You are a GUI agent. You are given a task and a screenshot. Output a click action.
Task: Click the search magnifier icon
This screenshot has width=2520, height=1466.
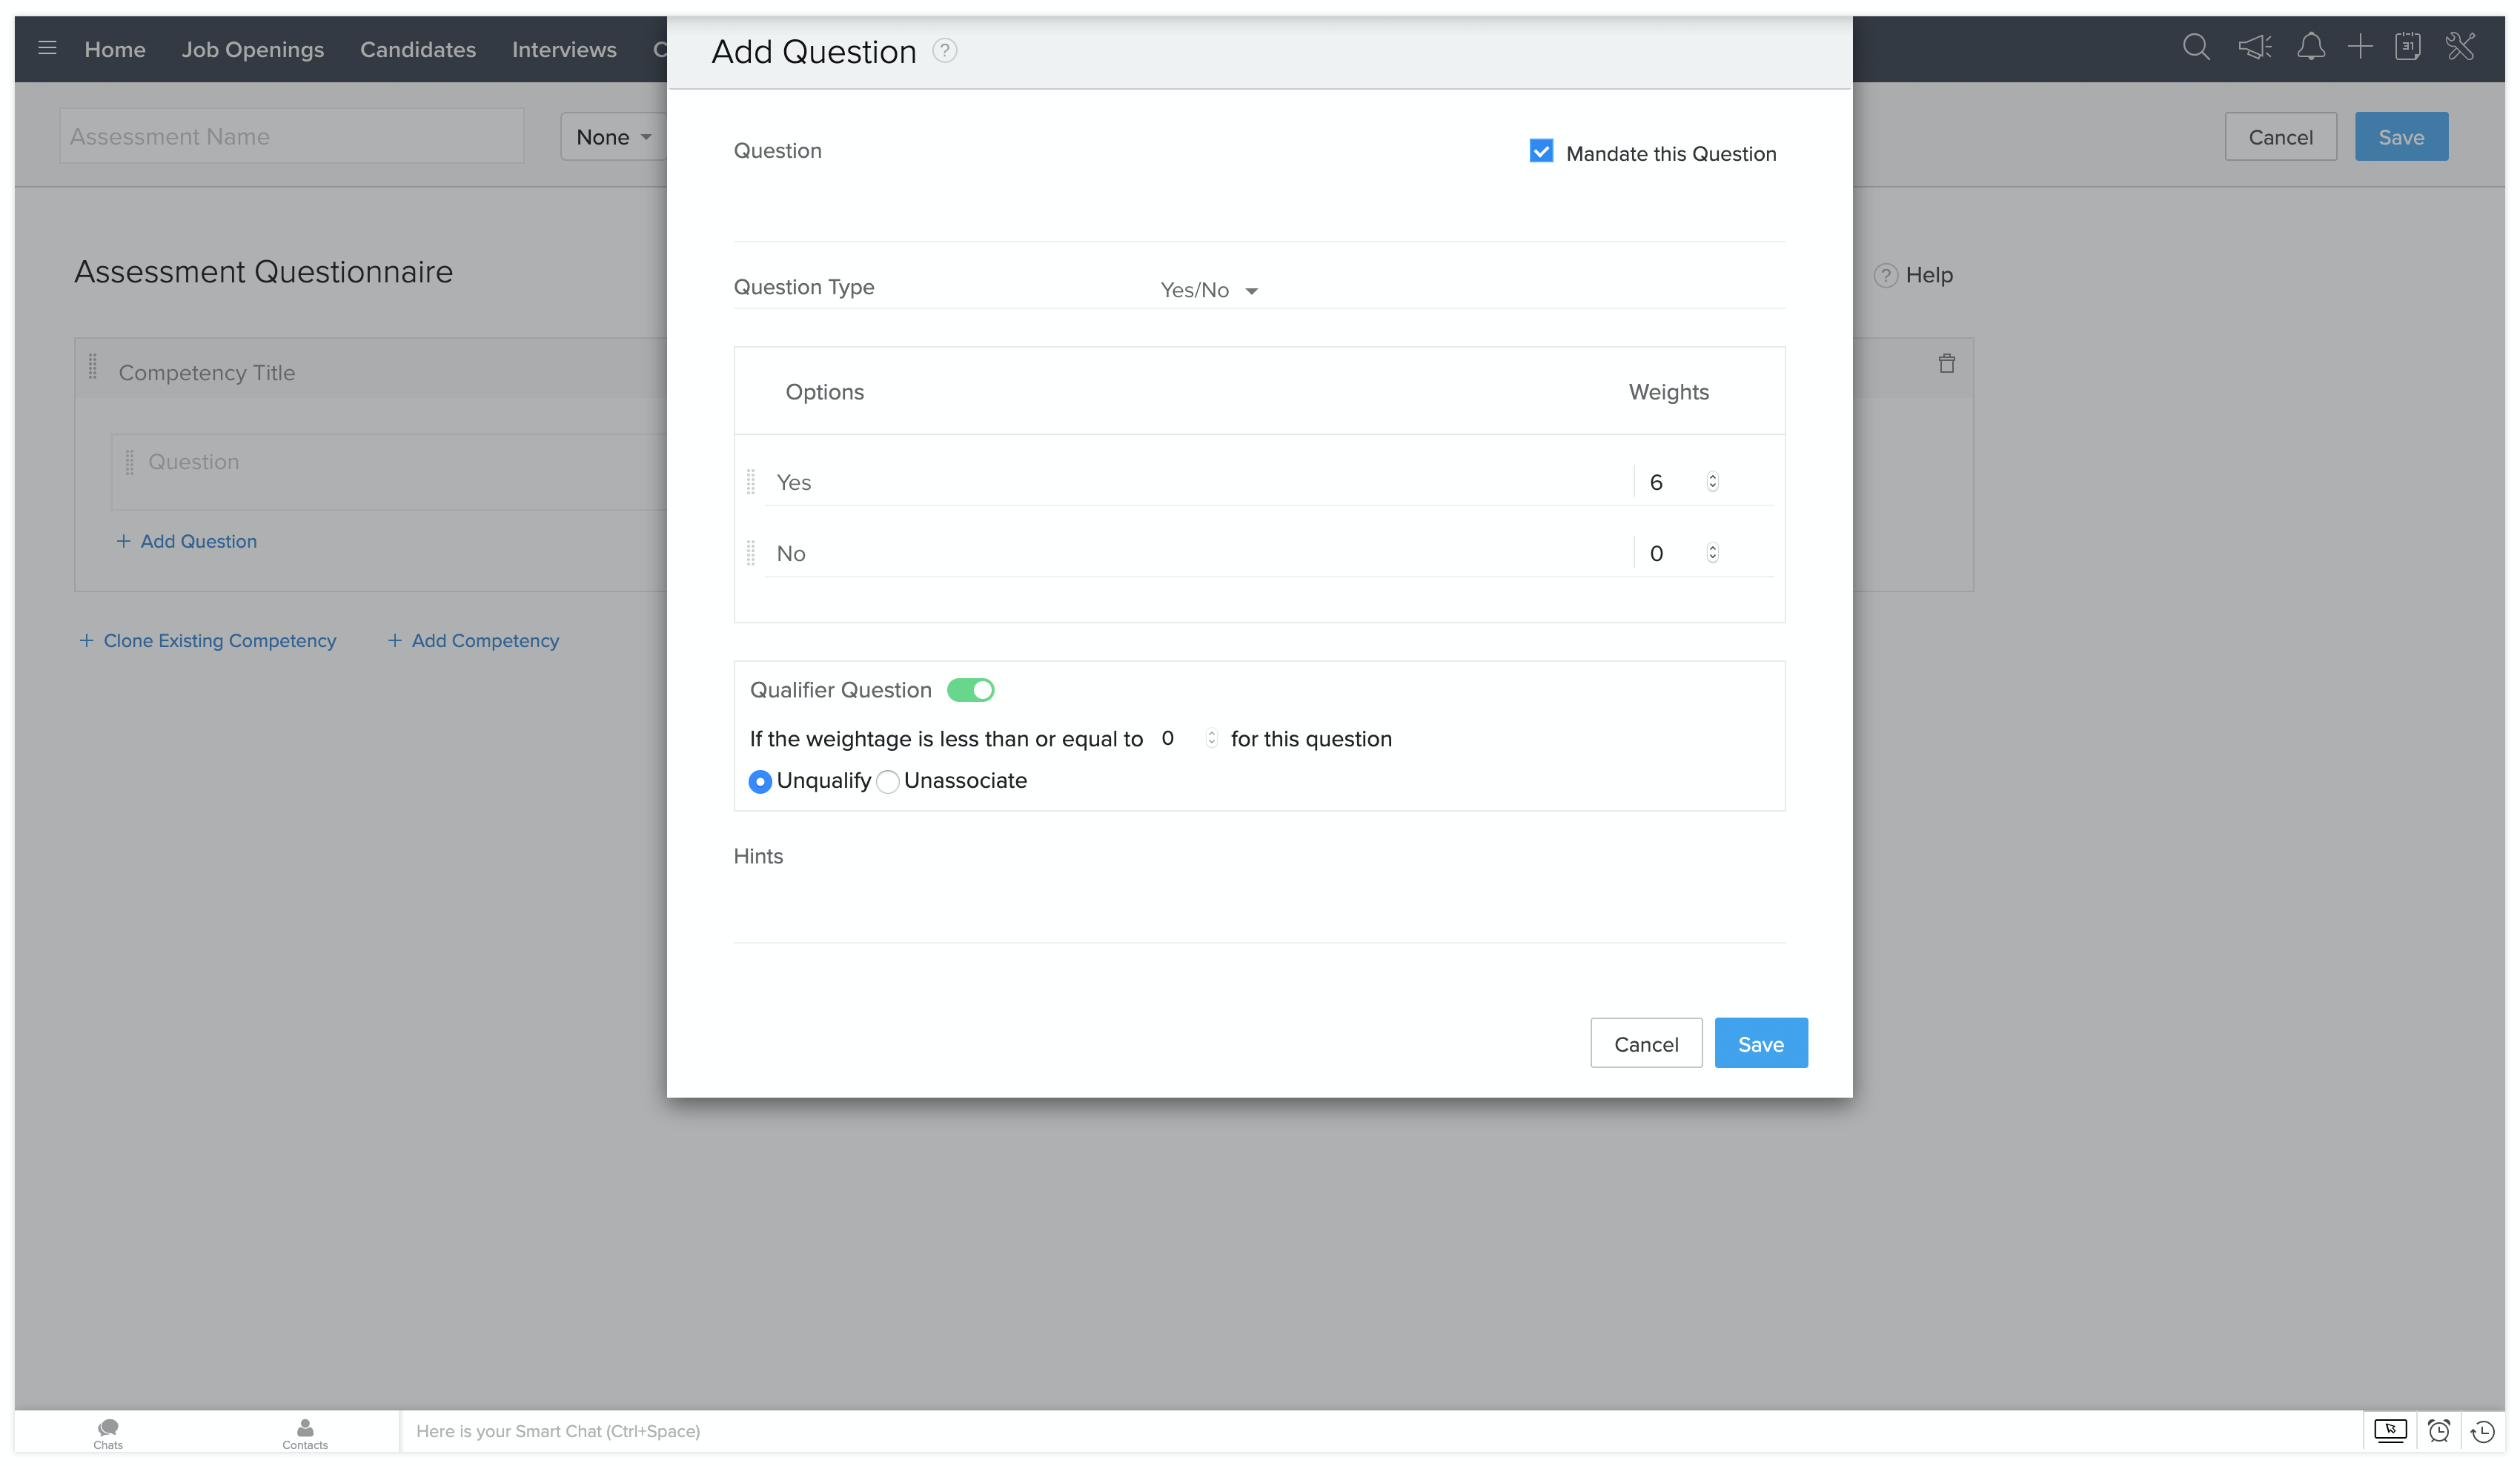[x=2195, y=47]
